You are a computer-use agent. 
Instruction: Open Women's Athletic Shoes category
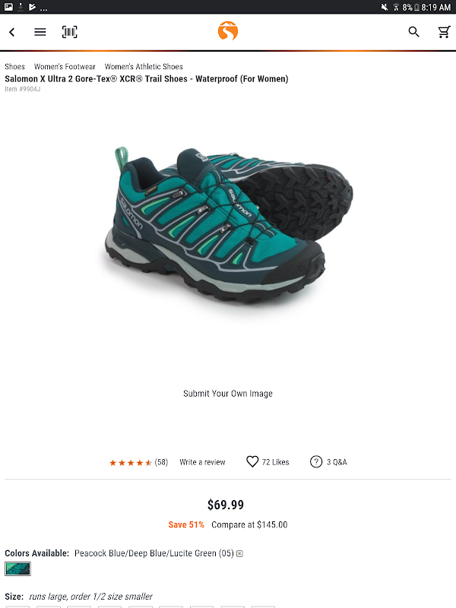[144, 67]
